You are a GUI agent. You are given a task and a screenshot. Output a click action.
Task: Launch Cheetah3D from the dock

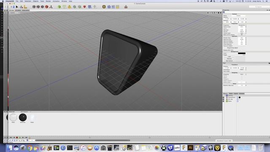click(x=217, y=148)
